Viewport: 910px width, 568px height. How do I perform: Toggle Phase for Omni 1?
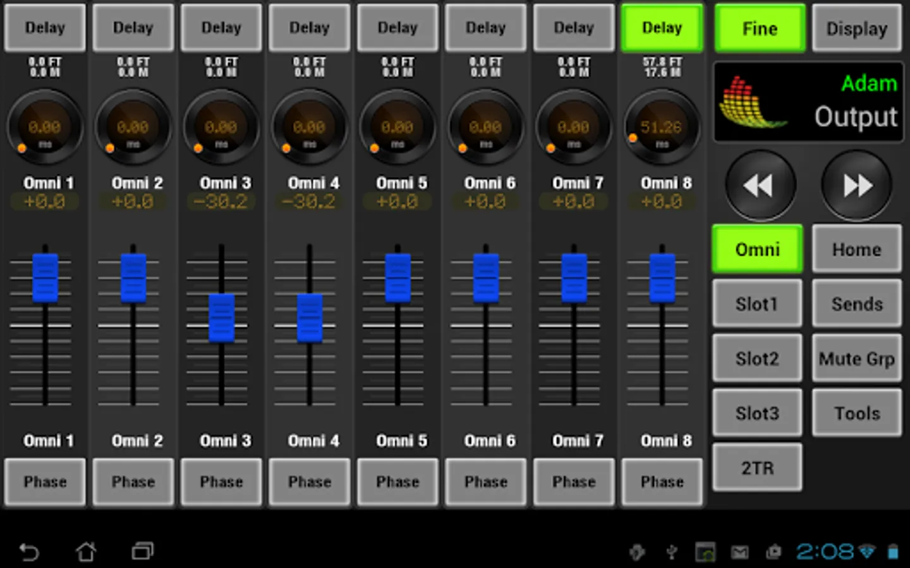click(45, 482)
